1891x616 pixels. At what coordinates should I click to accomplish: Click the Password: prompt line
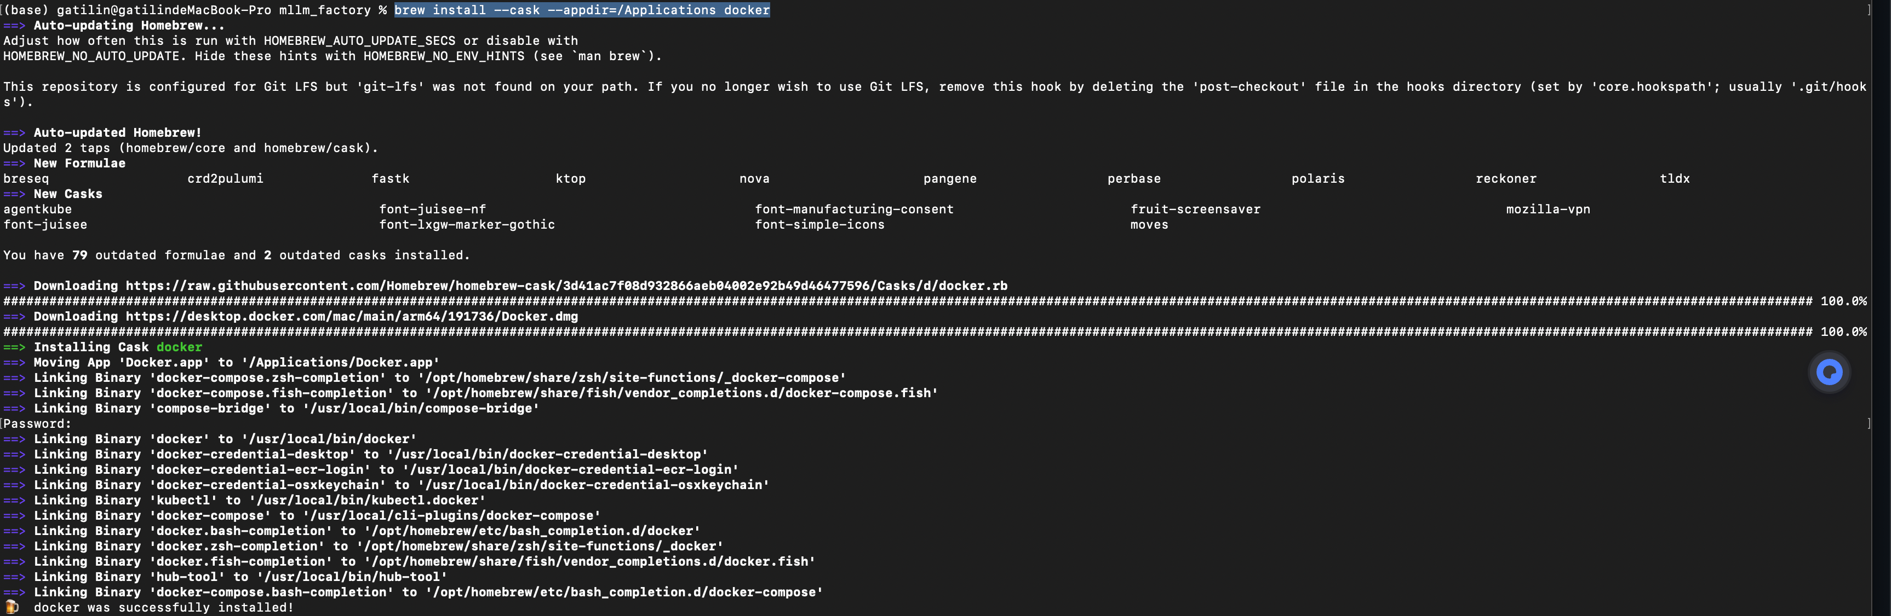(x=37, y=424)
